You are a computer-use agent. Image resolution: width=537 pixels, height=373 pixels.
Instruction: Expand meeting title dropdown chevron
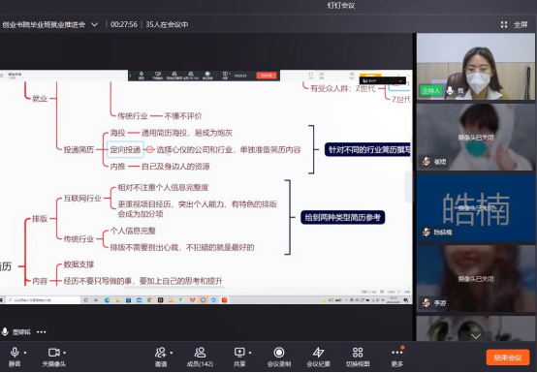point(95,24)
